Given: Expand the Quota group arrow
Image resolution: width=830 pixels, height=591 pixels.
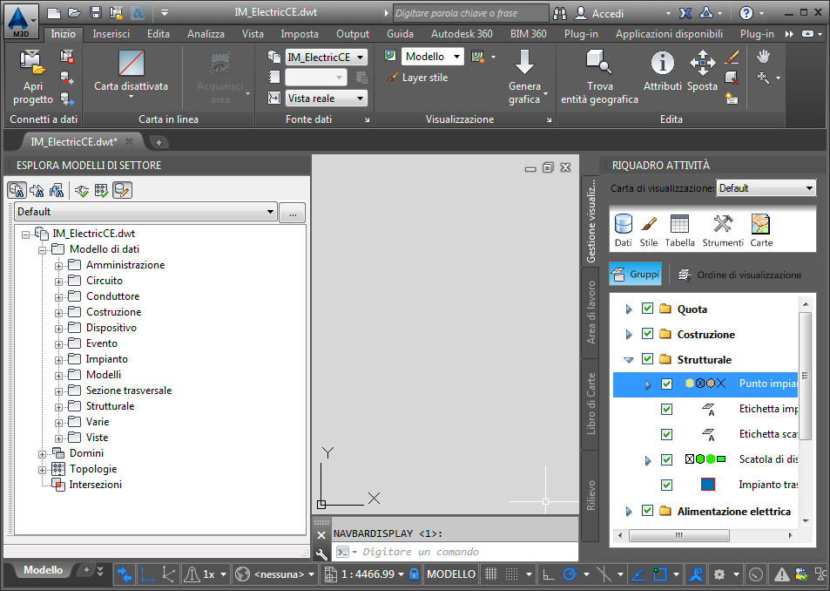Looking at the screenshot, I should click(628, 309).
